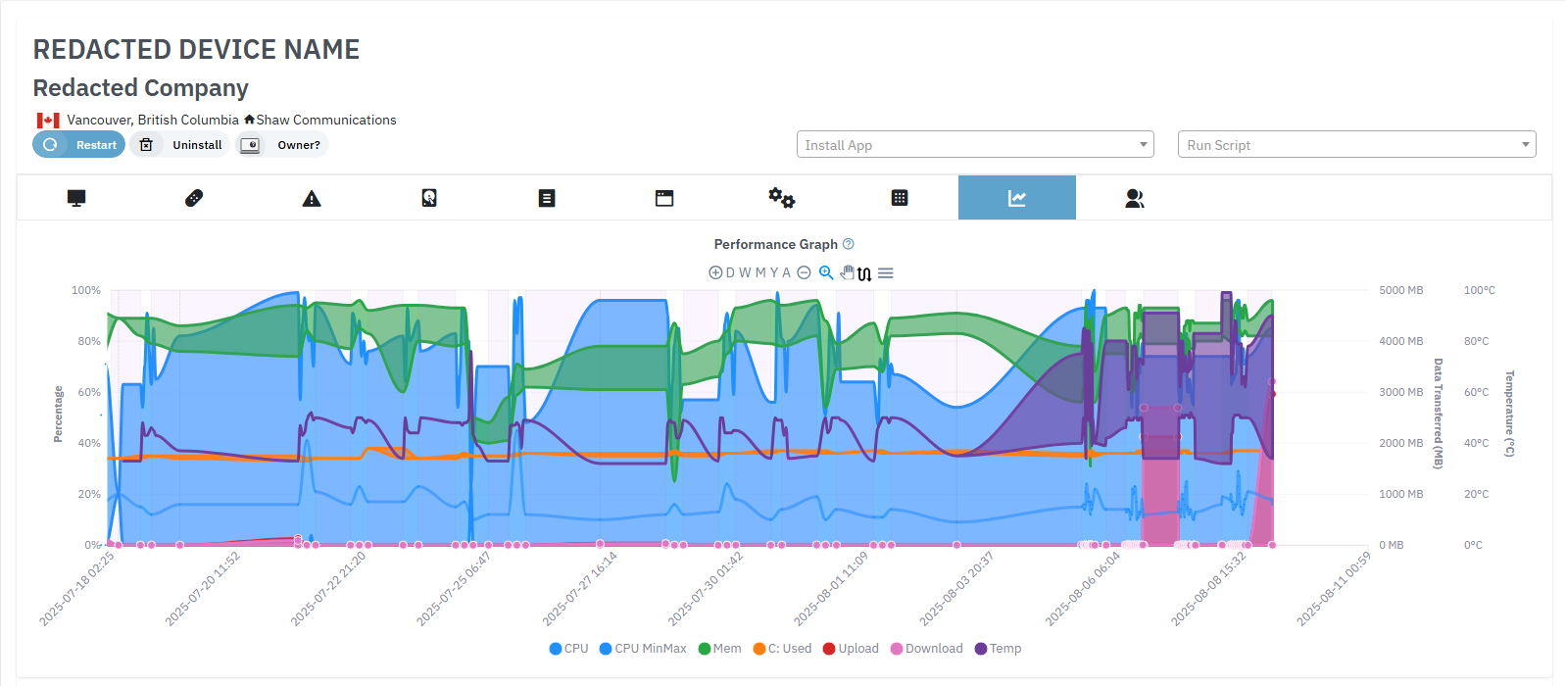This screenshot has width=1566, height=686.
Task: Click the zoom in plus circle icon
Action: pos(715,272)
